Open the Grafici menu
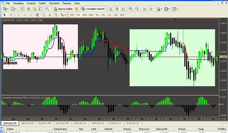228x133 pixels. [x=42, y=3]
